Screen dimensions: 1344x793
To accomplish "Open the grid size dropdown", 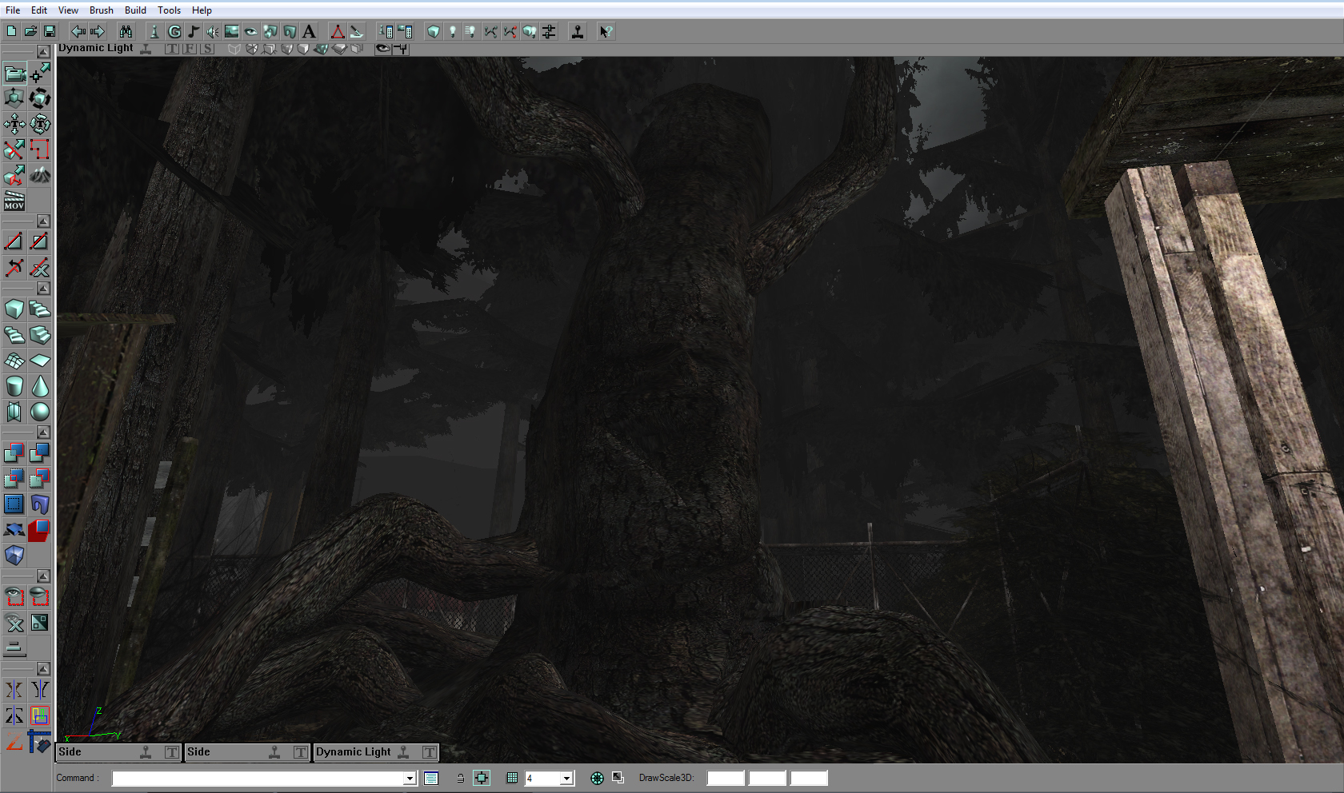I will (566, 778).
